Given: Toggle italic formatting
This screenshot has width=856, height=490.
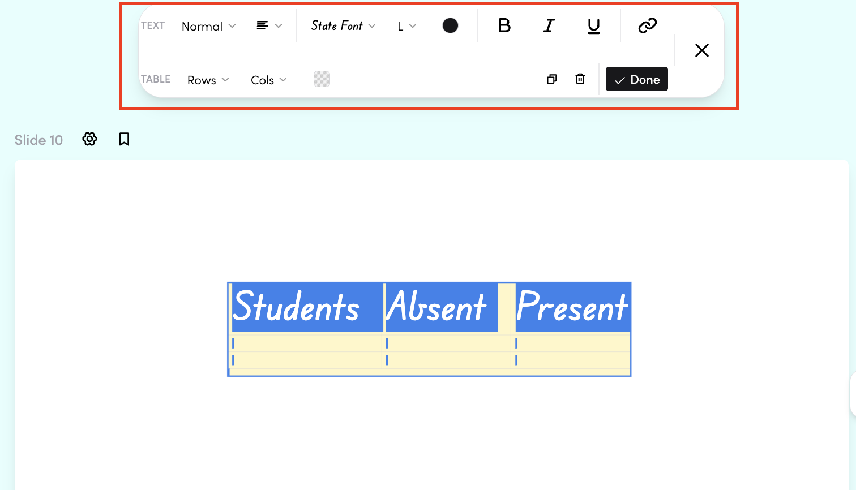Looking at the screenshot, I should coord(549,25).
